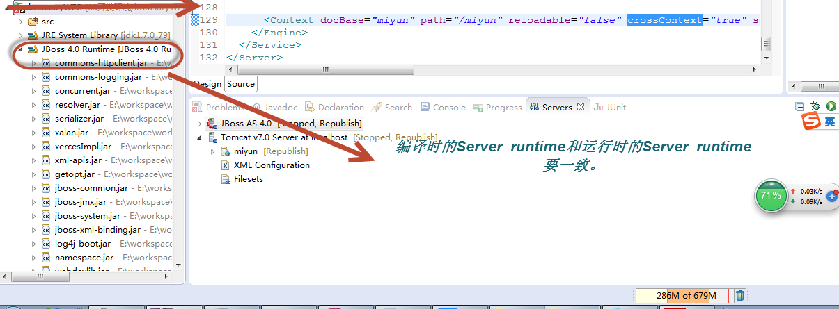Screen dimensions: 839x309
Task: Click the </Server> closing tag on line 132
Action: coord(255,58)
